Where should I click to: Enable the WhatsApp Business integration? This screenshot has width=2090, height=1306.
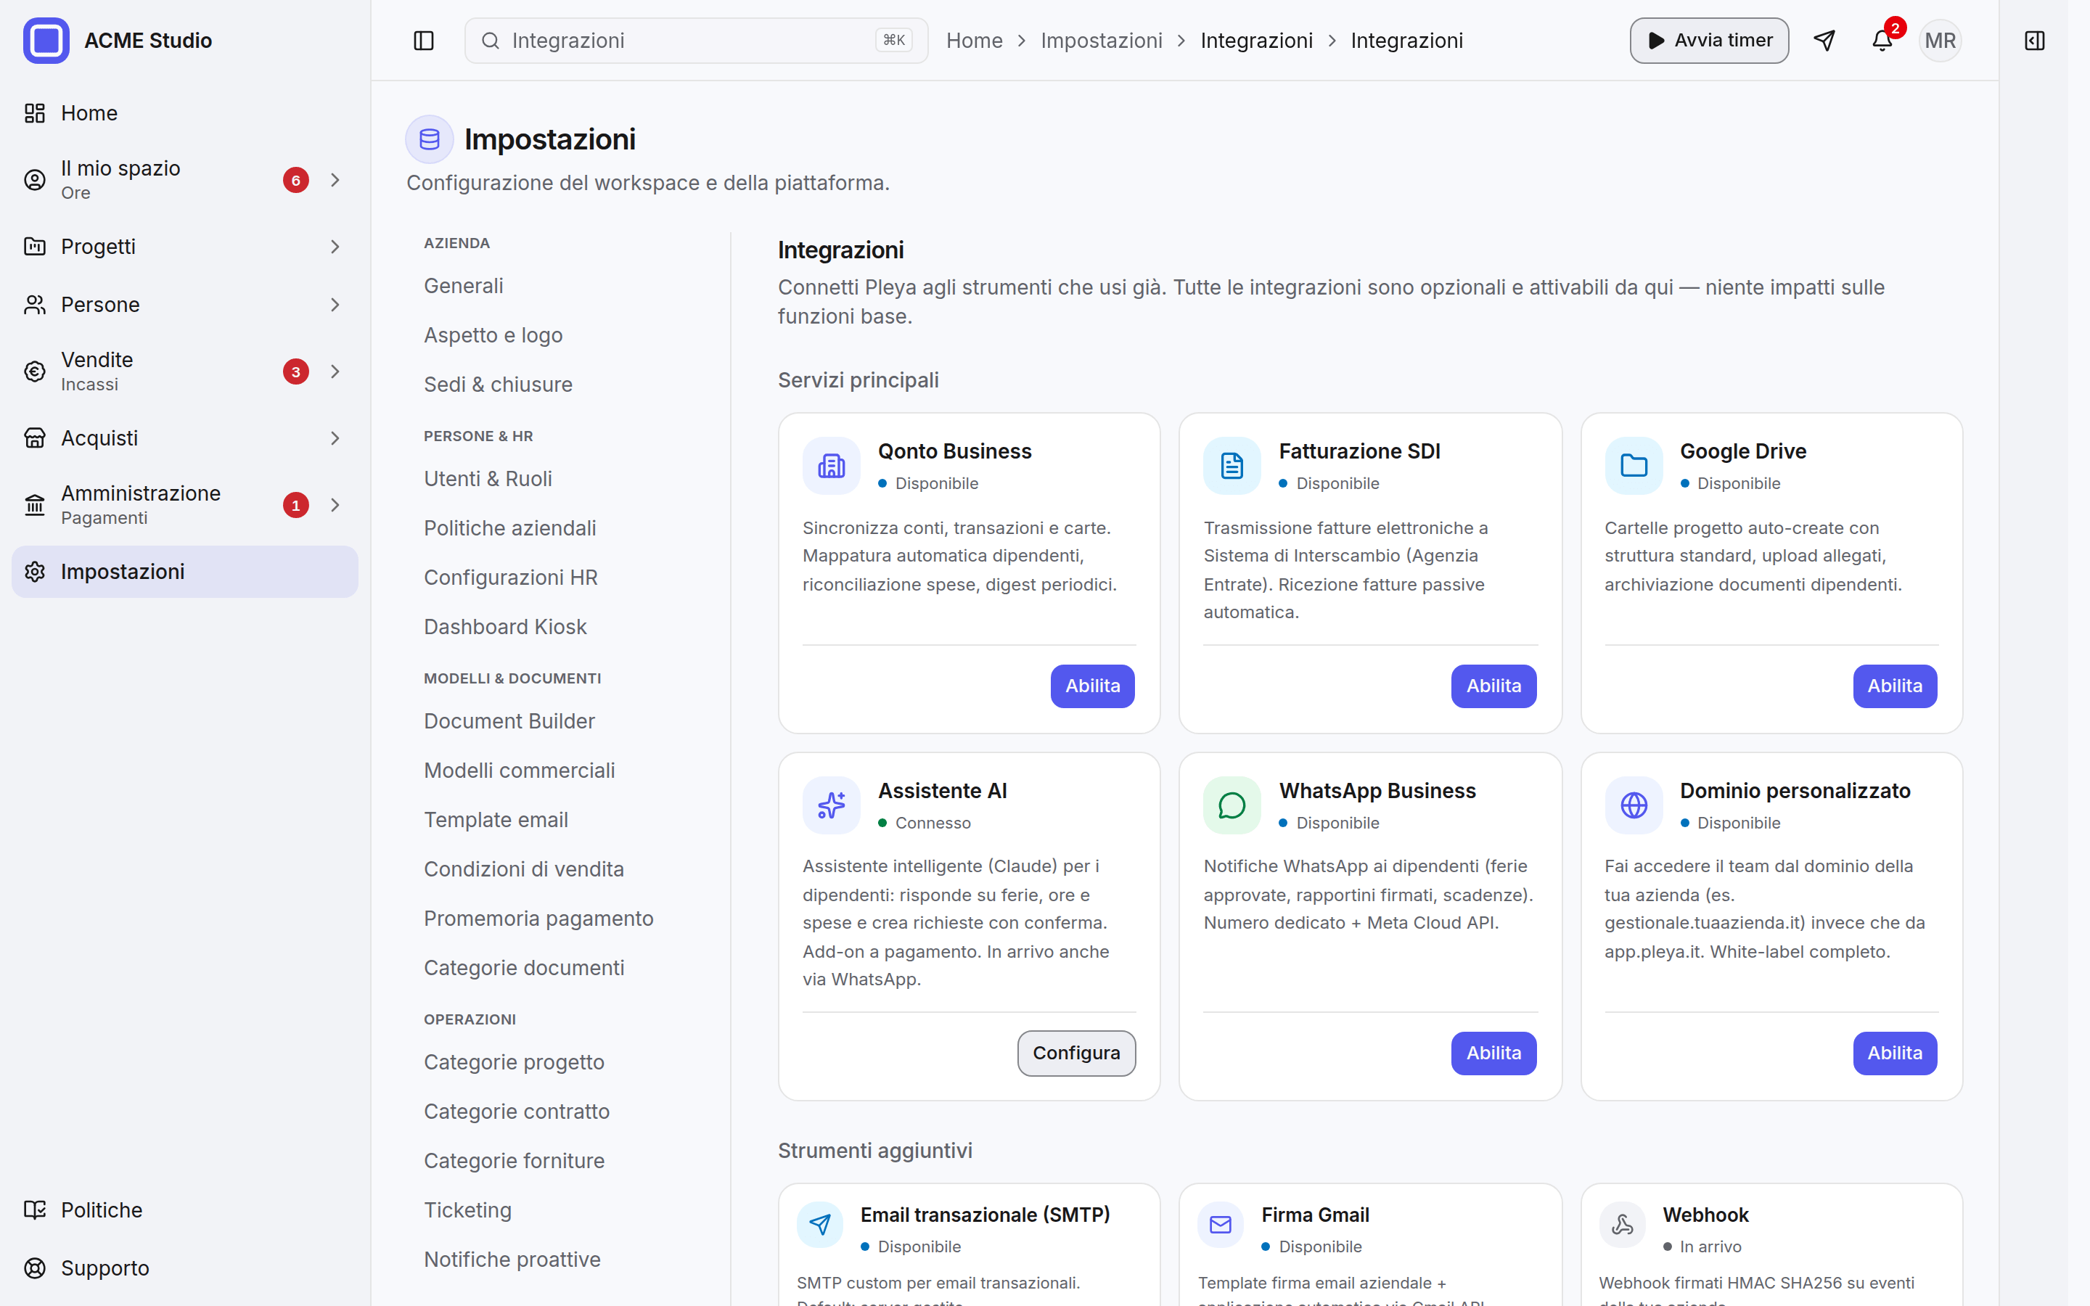[1493, 1053]
